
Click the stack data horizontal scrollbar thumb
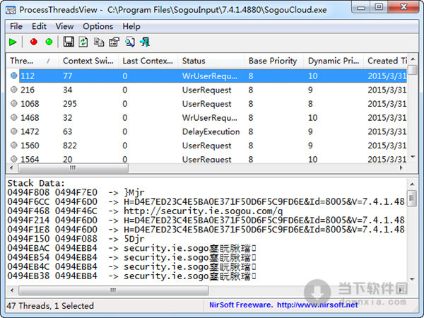[113, 290]
